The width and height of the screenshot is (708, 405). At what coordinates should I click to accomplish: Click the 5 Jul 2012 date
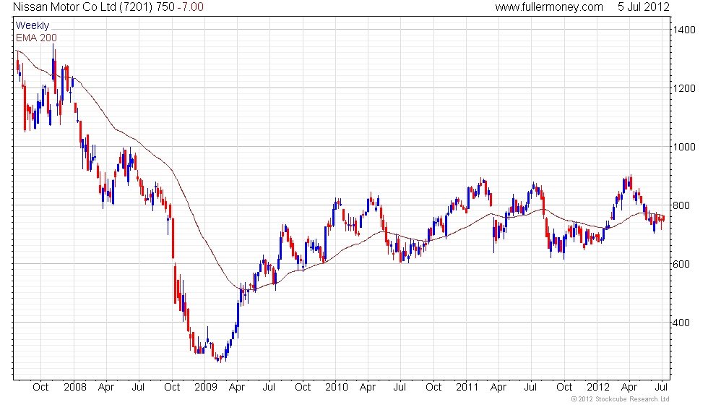(644, 7)
